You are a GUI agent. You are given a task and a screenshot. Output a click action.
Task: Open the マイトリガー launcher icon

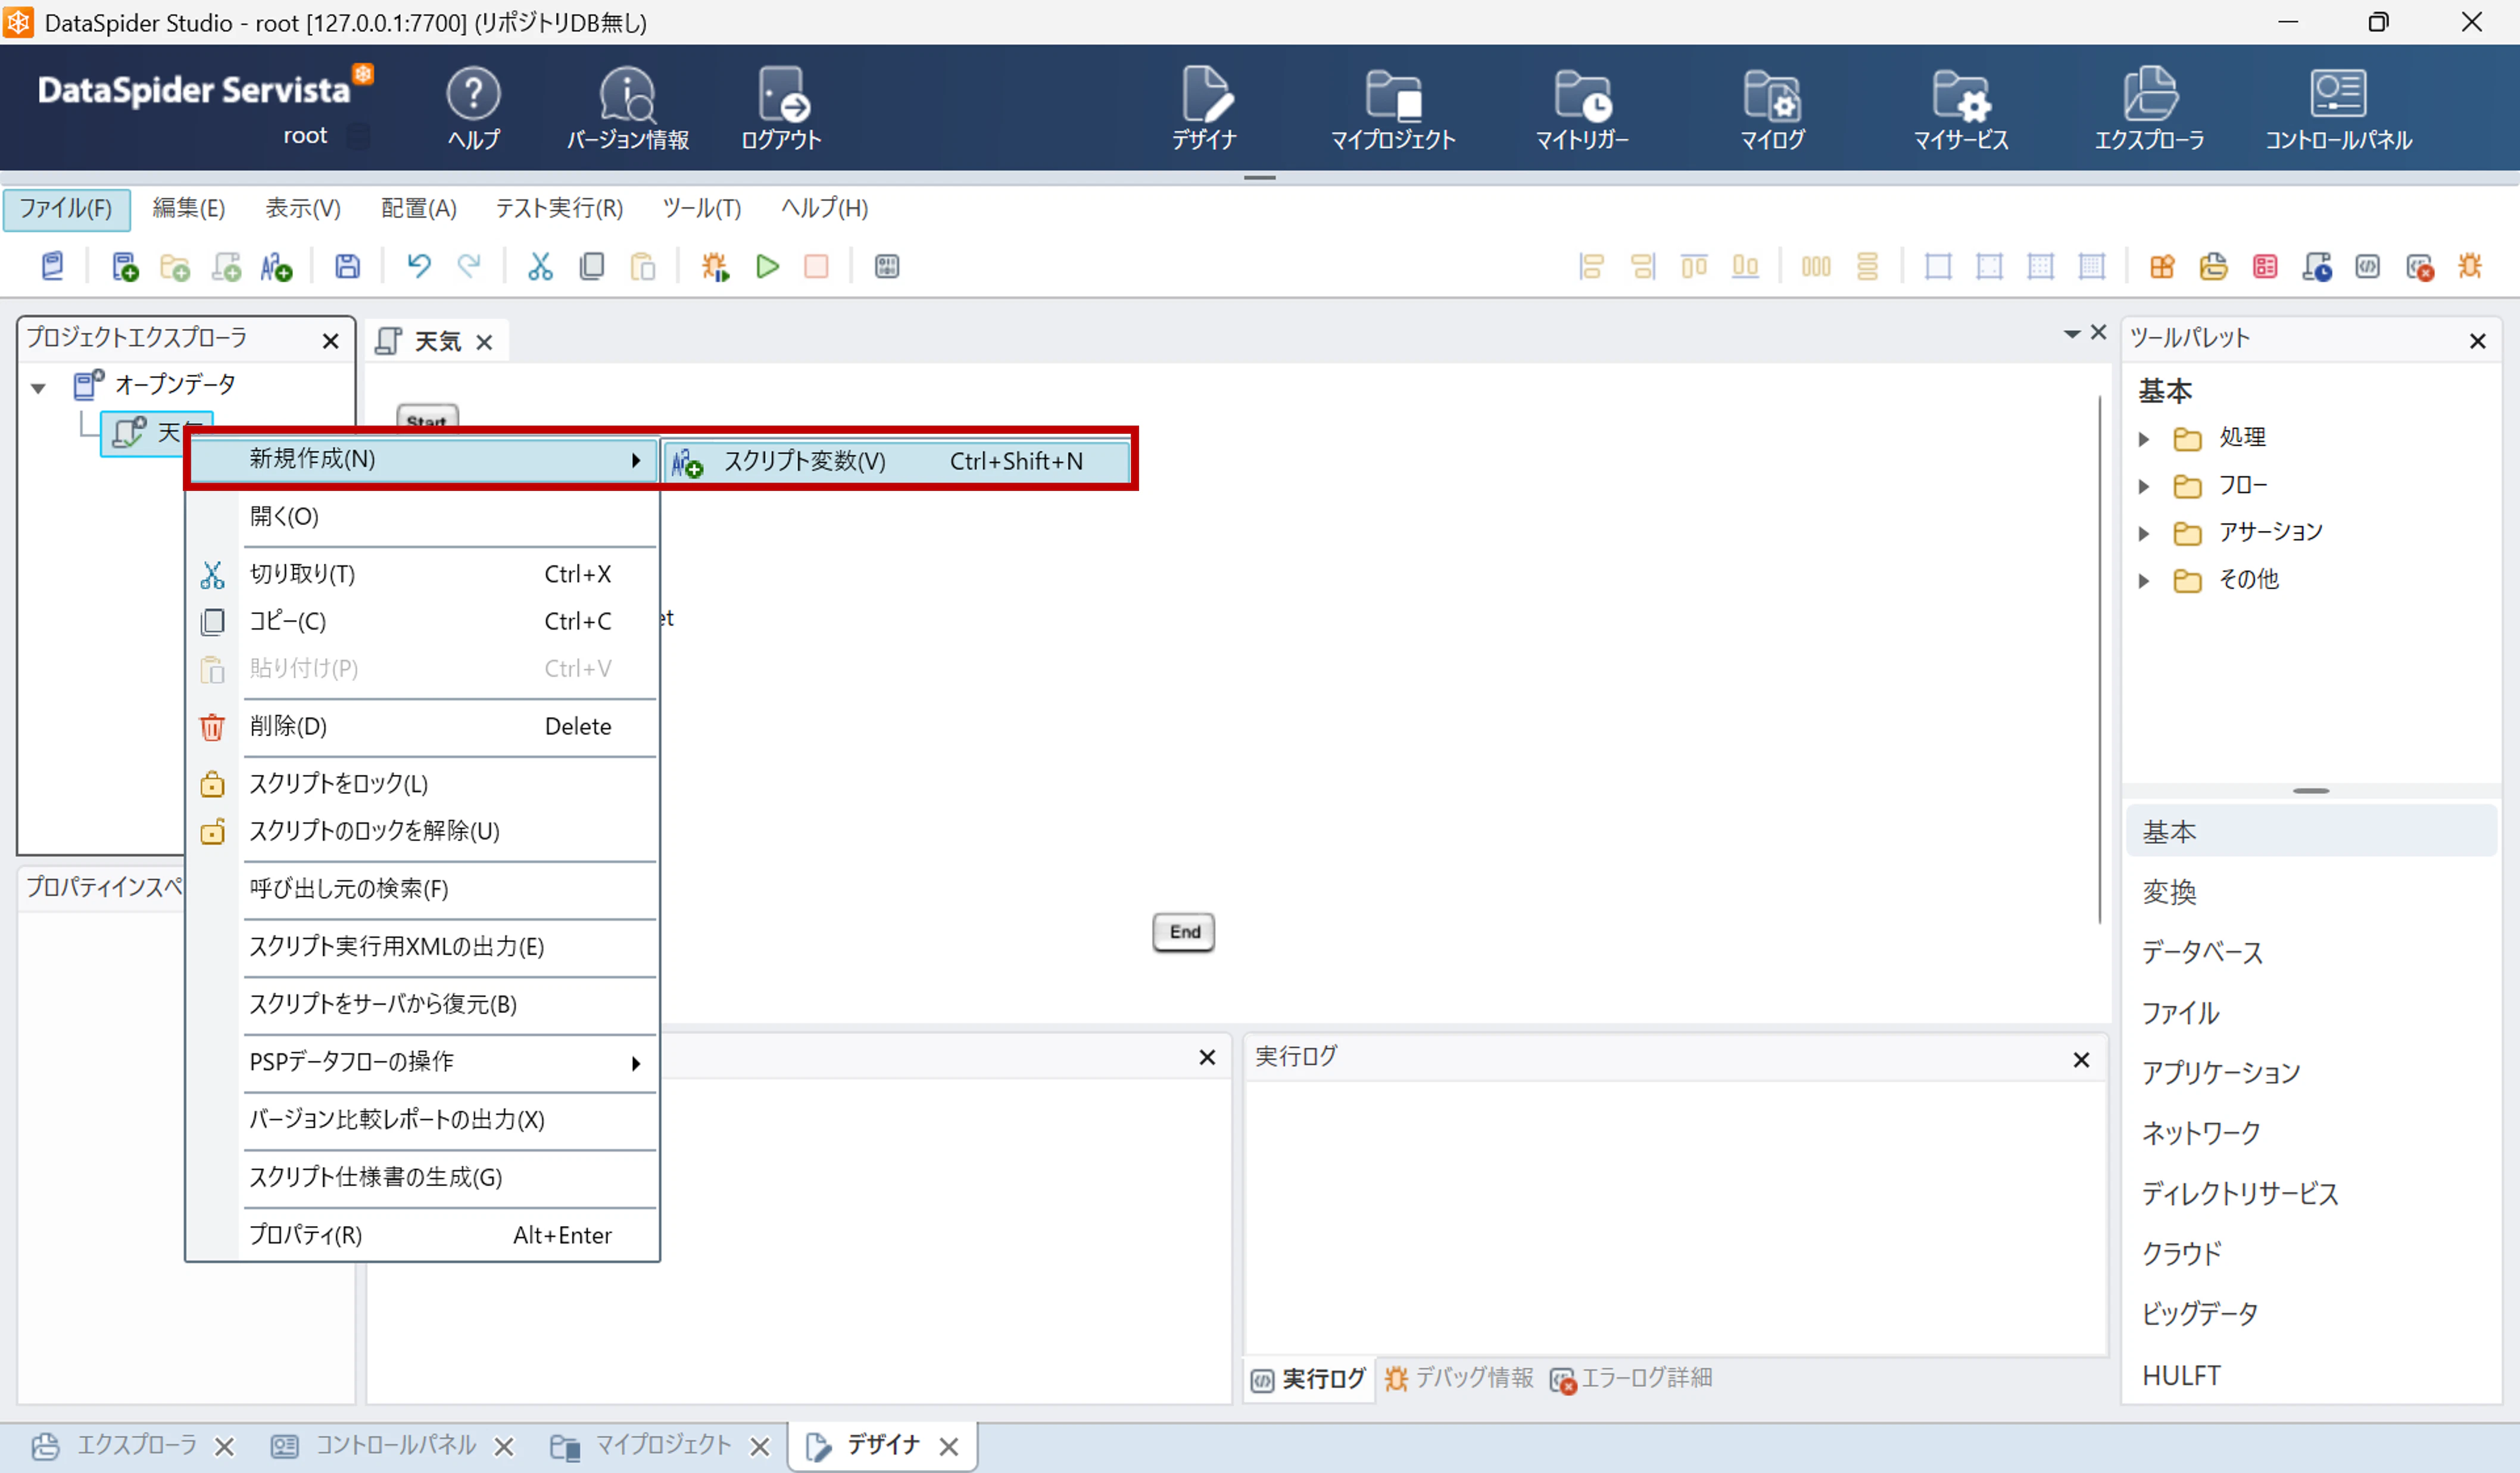pos(1582,108)
